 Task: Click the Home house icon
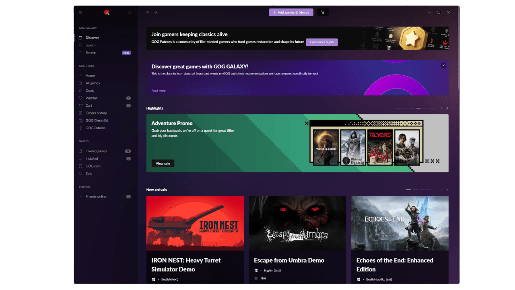[x=80, y=76]
